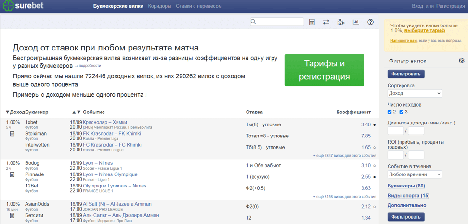Open the help question mark icon
This screenshot has height=224, width=468.
370,22
